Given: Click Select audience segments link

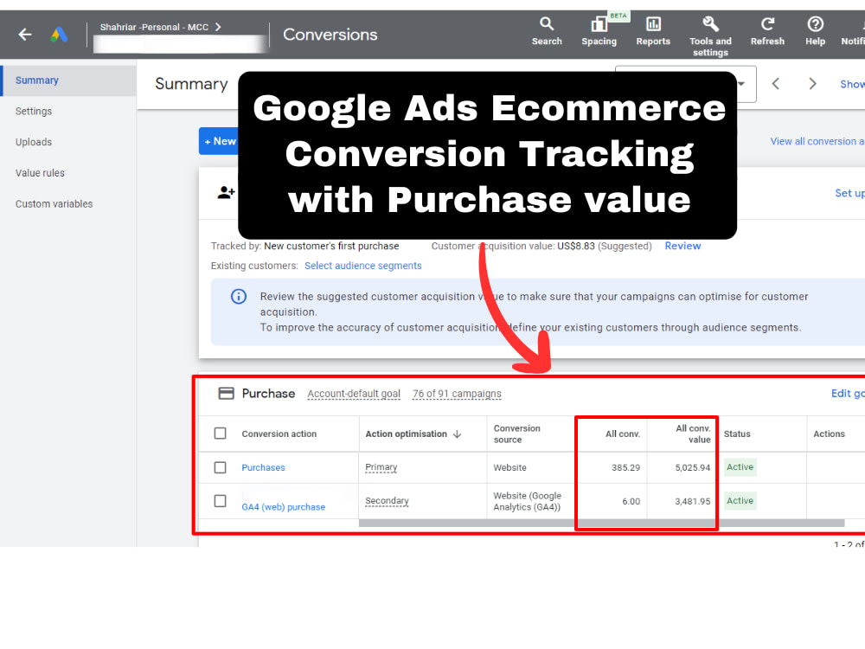Looking at the screenshot, I should point(363,266).
